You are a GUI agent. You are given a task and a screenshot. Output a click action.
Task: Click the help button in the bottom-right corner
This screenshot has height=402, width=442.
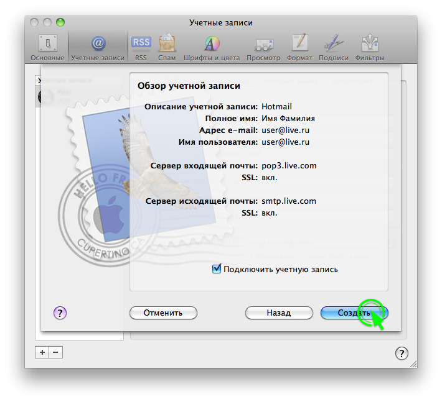[402, 353]
